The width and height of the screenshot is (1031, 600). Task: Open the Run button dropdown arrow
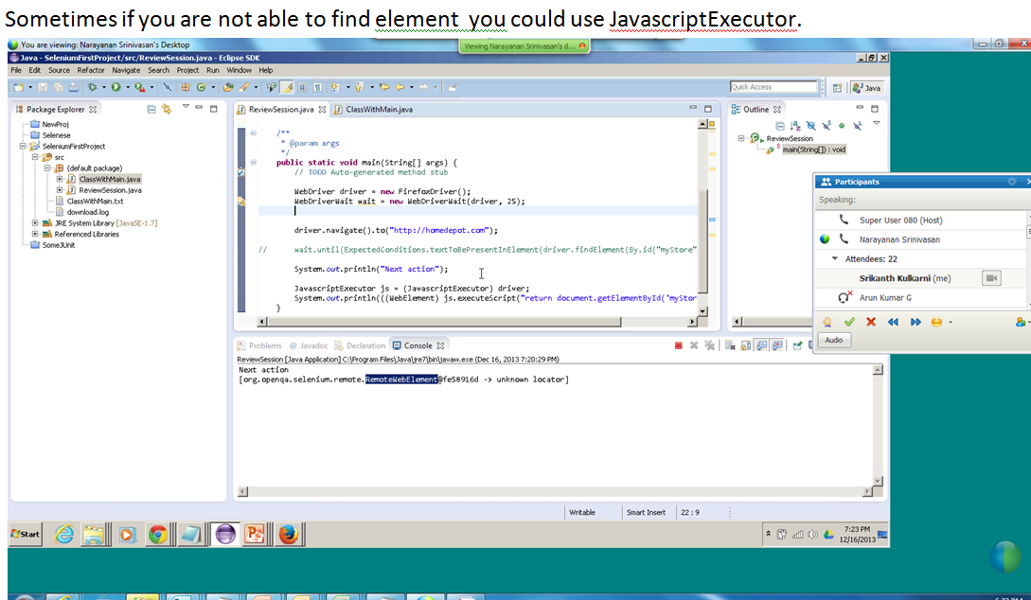[x=129, y=86]
